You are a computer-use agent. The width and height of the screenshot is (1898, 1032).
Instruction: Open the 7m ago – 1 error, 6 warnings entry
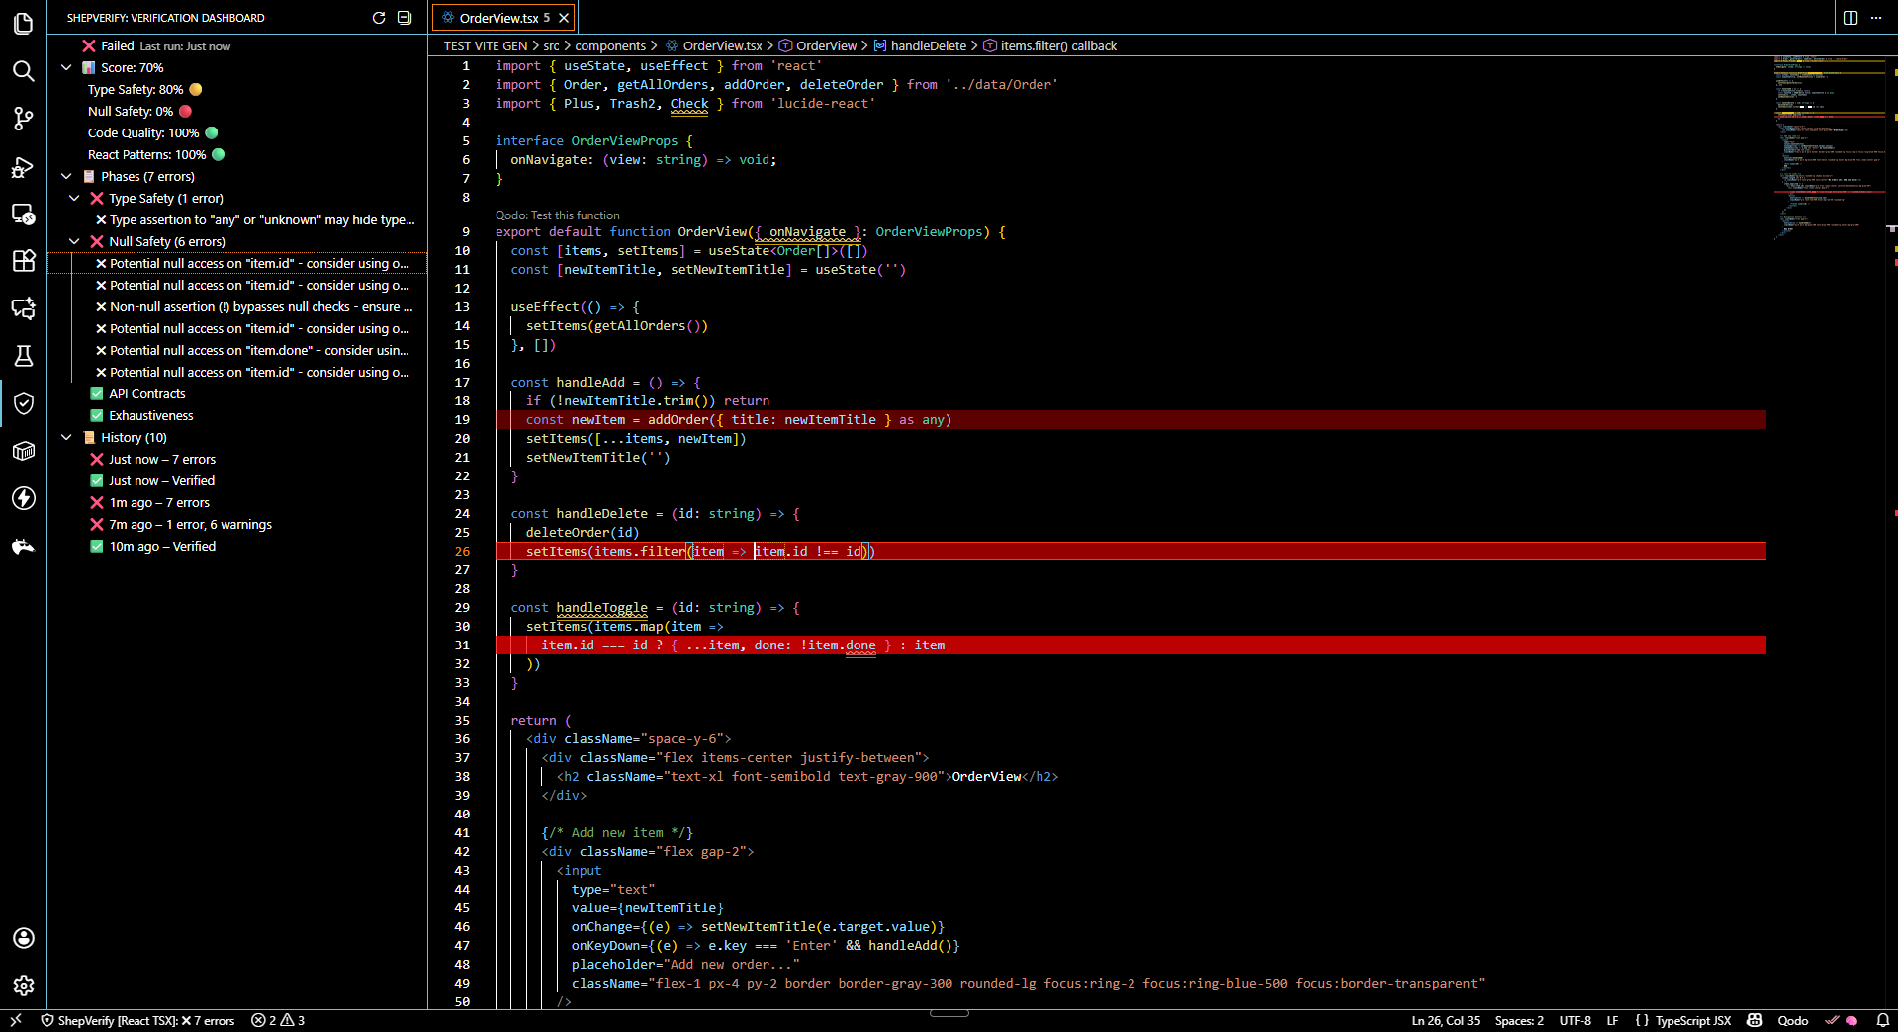(237, 525)
